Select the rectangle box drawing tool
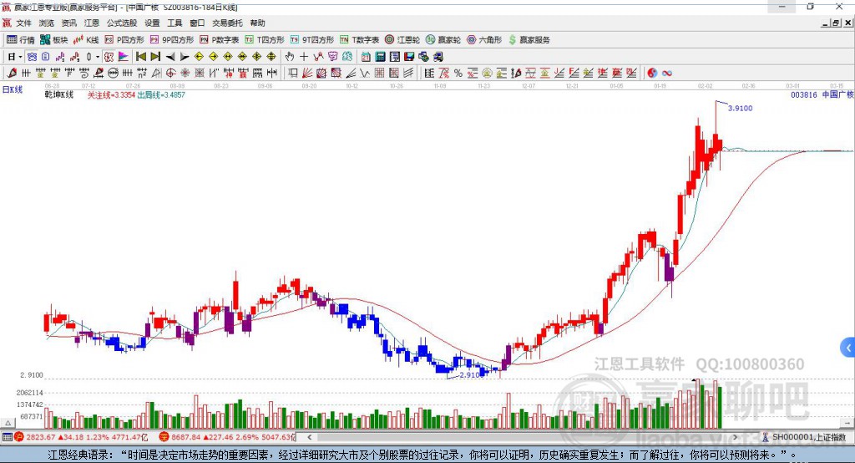 pyautogui.click(x=293, y=73)
